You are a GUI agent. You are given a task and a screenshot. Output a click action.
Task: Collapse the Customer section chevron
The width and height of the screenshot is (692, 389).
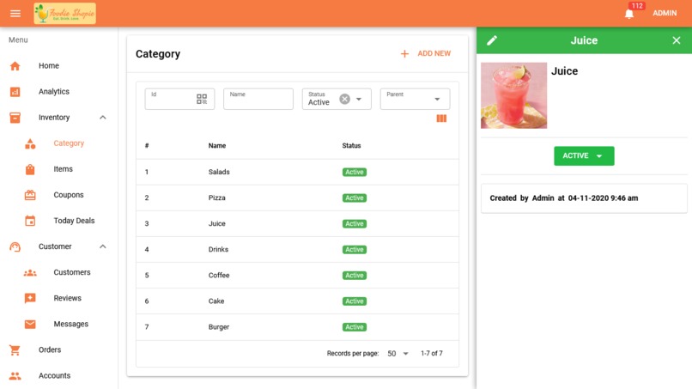[x=103, y=246]
